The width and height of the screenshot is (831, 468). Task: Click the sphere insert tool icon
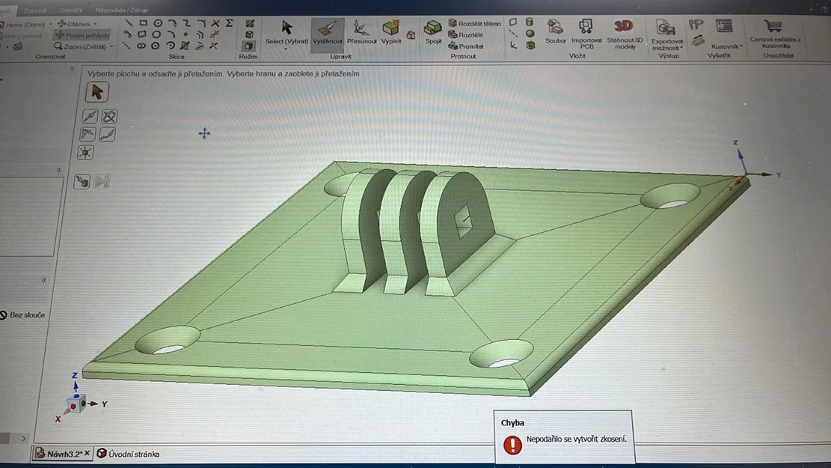[530, 34]
